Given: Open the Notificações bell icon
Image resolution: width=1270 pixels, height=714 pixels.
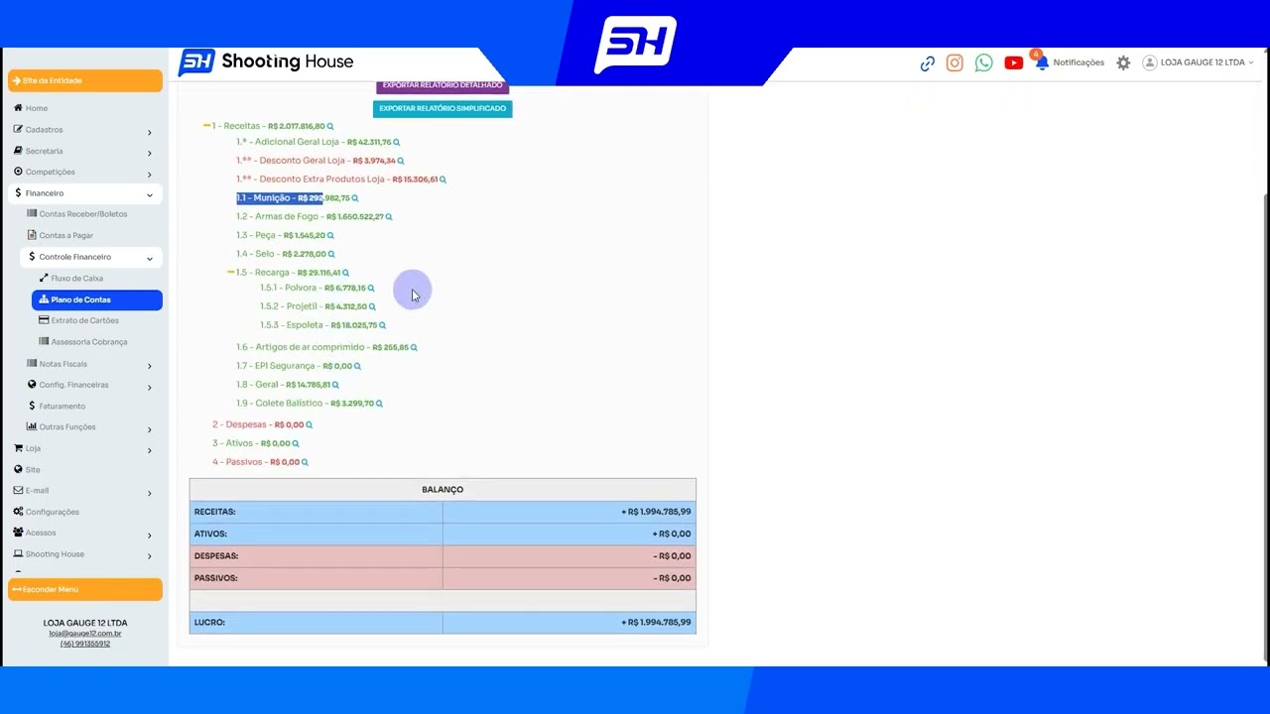Looking at the screenshot, I should click(x=1042, y=62).
